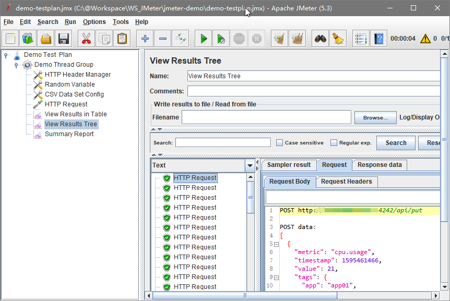This screenshot has height=301, width=450.
Task: Click the Search button
Action: pyautogui.click(x=396, y=143)
